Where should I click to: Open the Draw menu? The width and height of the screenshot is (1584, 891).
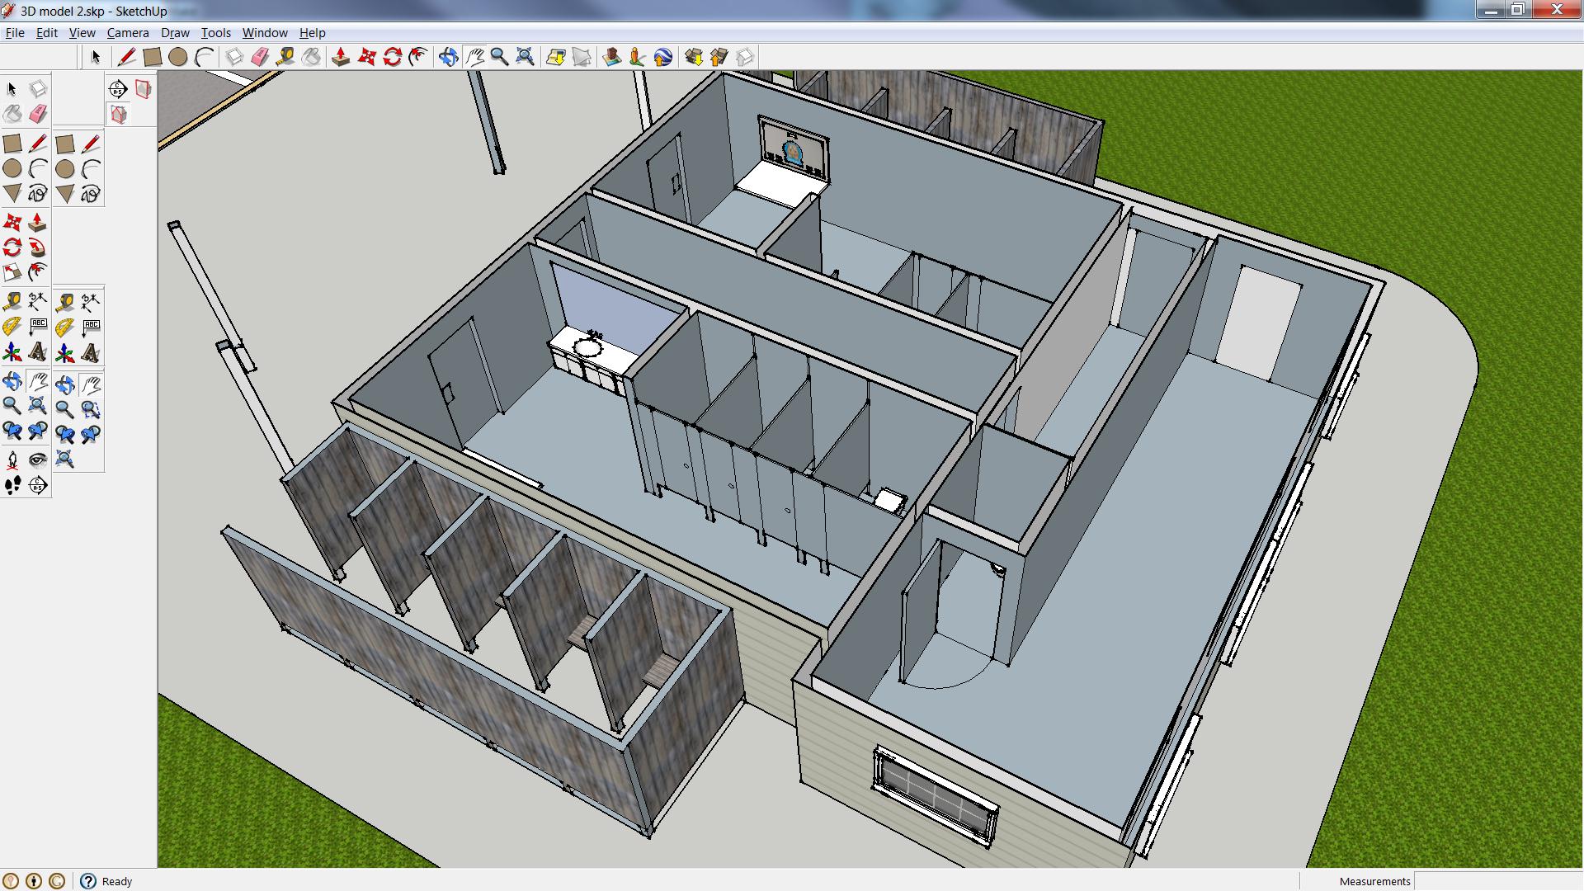[x=175, y=33]
